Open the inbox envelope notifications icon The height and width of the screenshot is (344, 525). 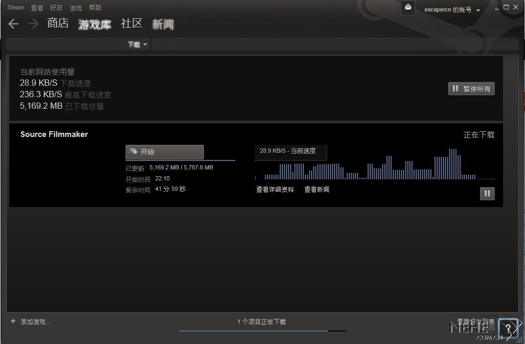coord(408,7)
